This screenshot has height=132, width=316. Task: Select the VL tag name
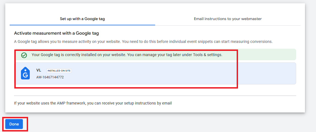[39, 70]
